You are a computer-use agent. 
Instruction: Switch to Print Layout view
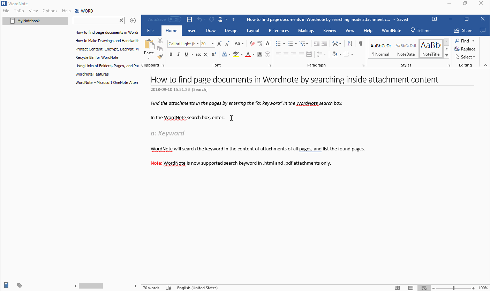tap(411, 288)
